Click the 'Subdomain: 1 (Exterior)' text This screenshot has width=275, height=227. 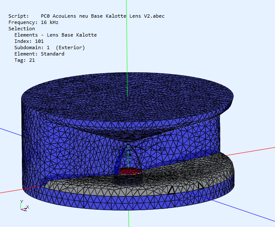[49, 48]
